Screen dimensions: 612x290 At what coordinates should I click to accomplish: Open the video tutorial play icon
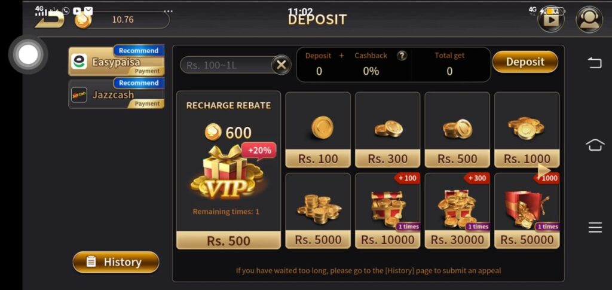[551, 20]
